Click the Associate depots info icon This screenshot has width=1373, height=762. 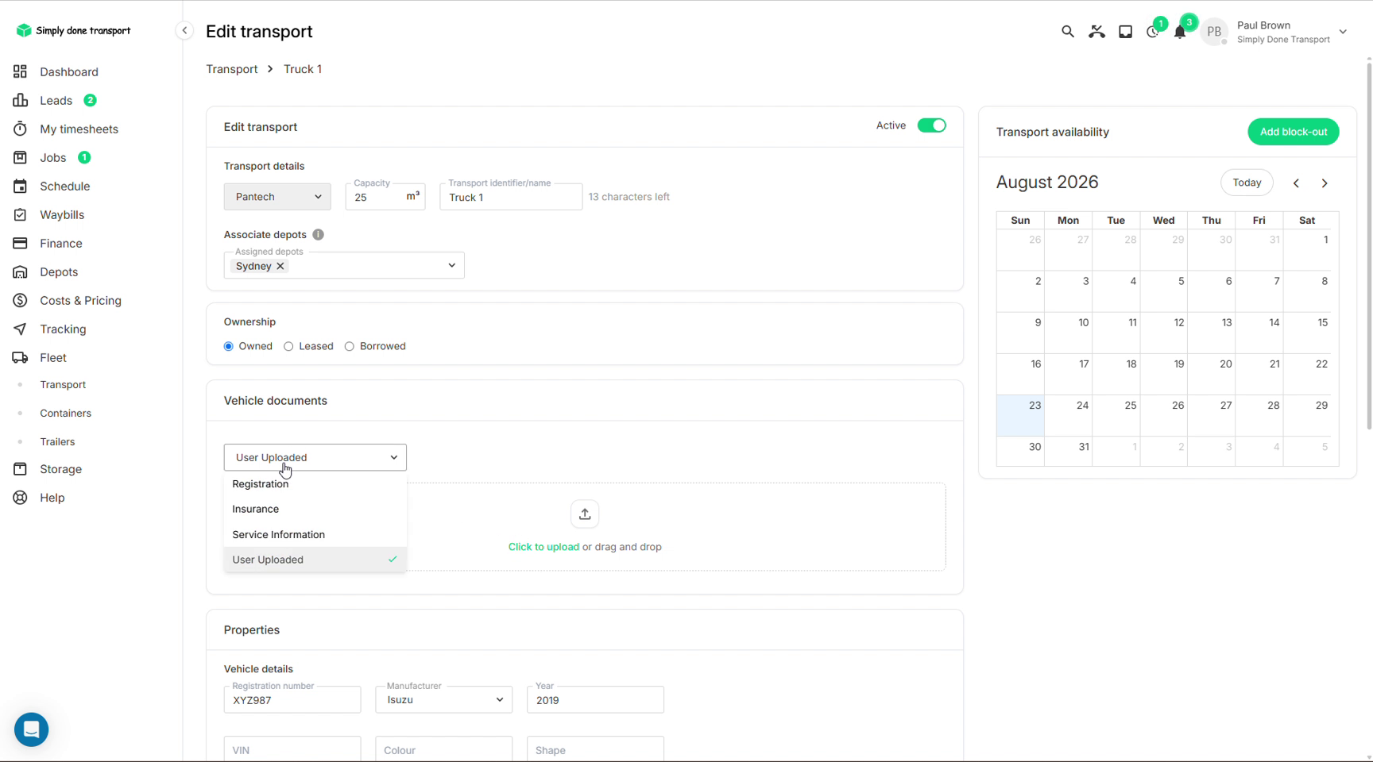[x=318, y=235]
